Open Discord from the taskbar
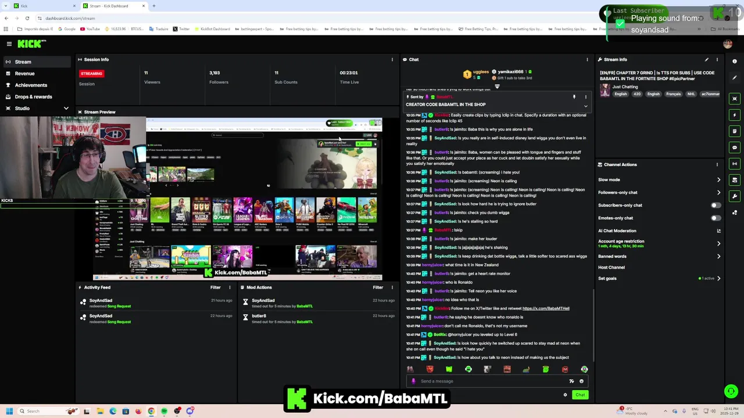744x418 pixels. tap(190, 411)
